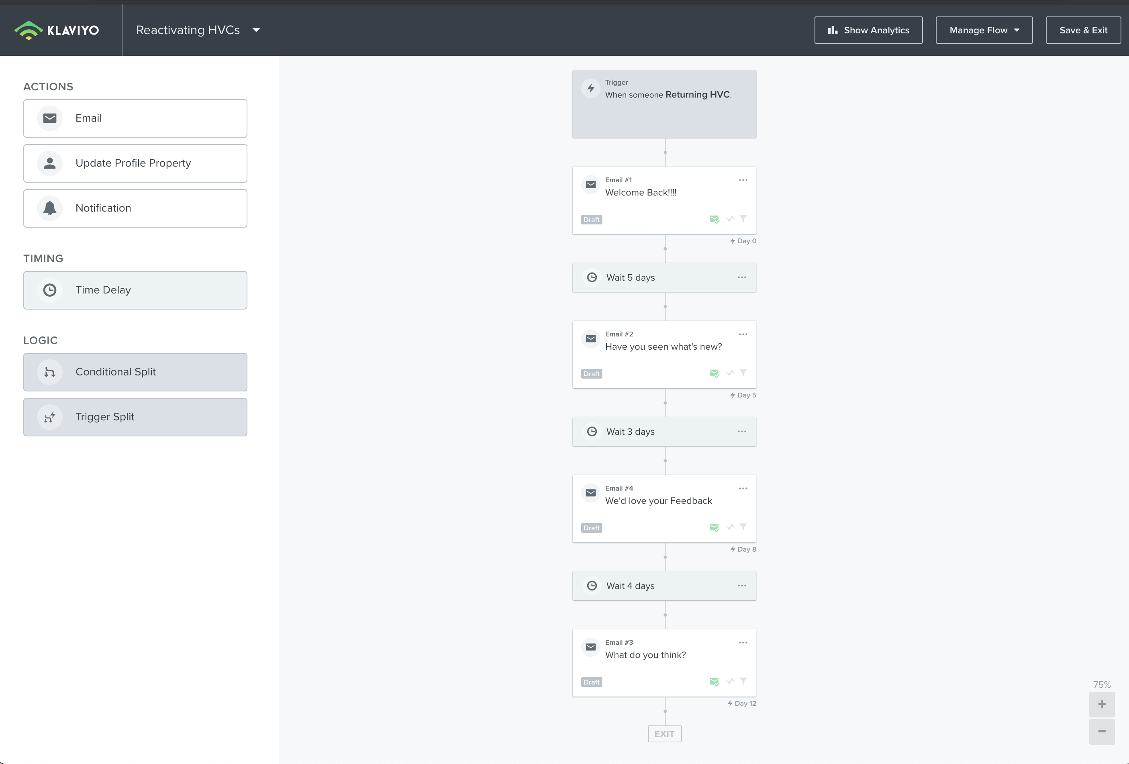1129x764 pixels.
Task: Open options menu for Wait 4 days
Action: point(742,586)
